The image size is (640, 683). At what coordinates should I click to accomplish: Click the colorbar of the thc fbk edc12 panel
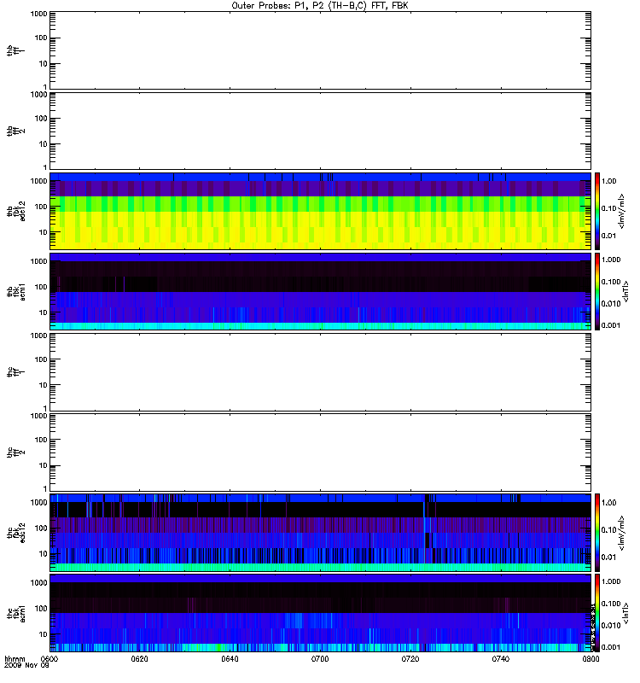[597, 533]
